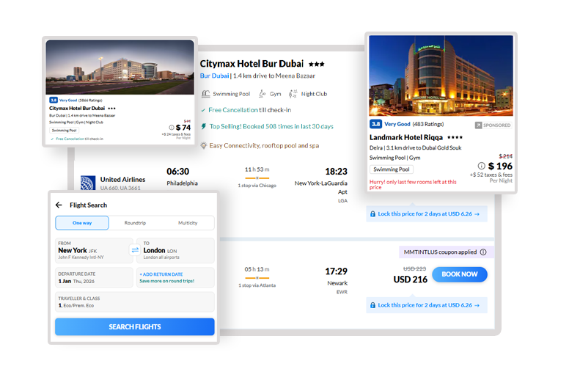Click Add Return Date
The image size is (569, 380).
click(176, 277)
